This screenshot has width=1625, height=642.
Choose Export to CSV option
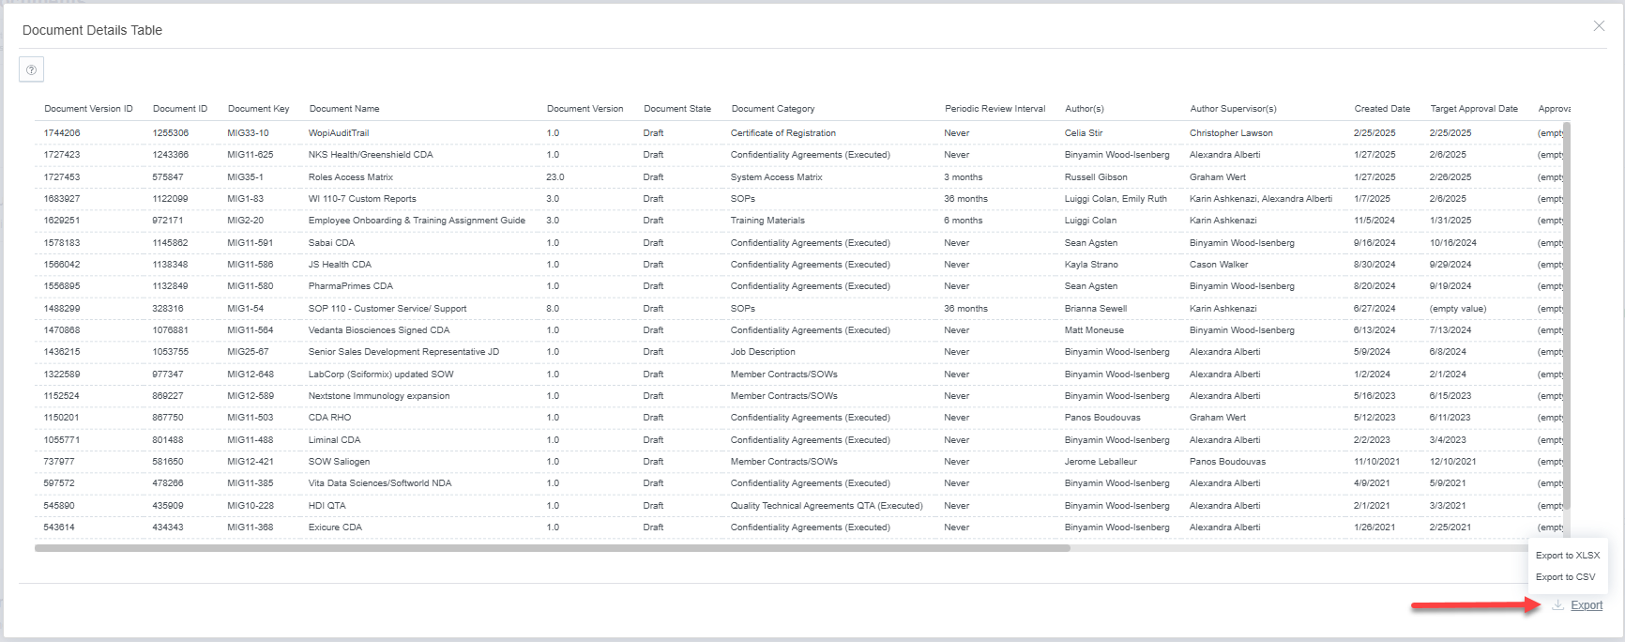tap(1565, 577)
